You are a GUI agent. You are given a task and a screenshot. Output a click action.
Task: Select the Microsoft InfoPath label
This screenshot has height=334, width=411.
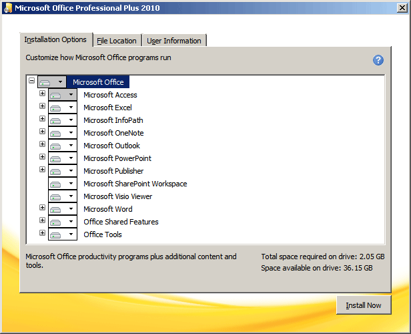click(x=113, y=120)
